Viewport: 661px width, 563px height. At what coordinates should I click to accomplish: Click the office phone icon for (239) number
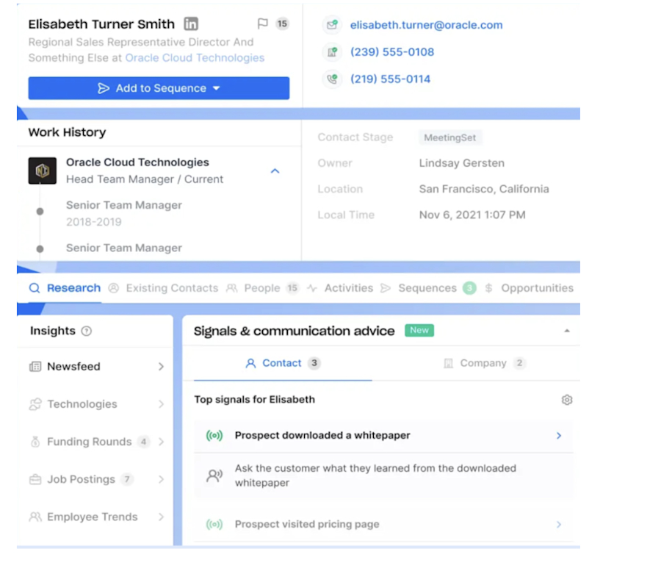(332, 52)
